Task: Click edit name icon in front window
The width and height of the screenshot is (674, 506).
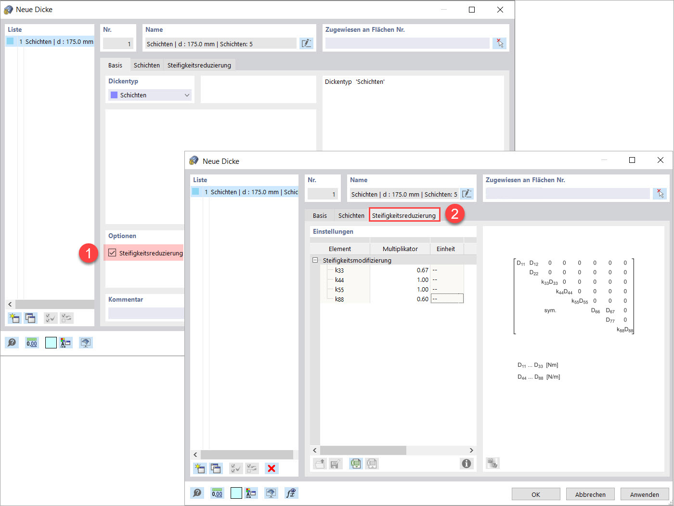Action: click(x=467, y=194)
